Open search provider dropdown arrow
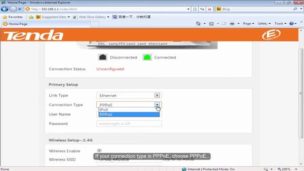 click(301, 9)
